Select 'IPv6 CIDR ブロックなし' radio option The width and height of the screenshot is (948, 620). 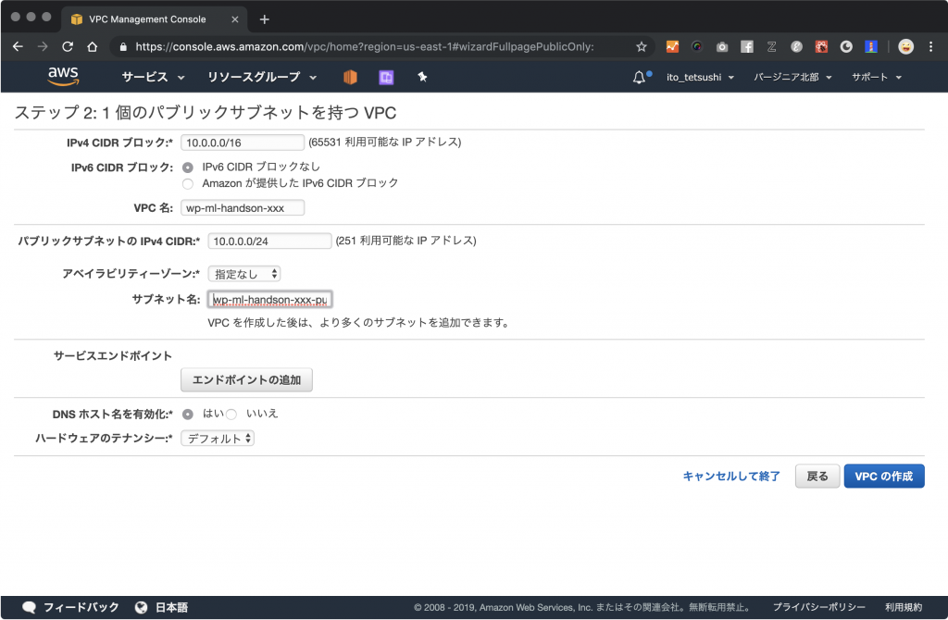click(x=188, y=167)
